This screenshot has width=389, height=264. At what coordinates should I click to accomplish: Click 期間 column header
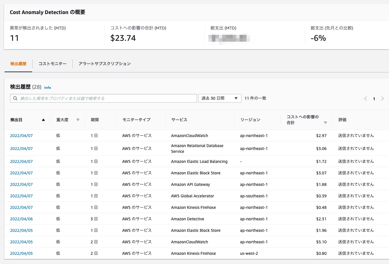(95, 120)
